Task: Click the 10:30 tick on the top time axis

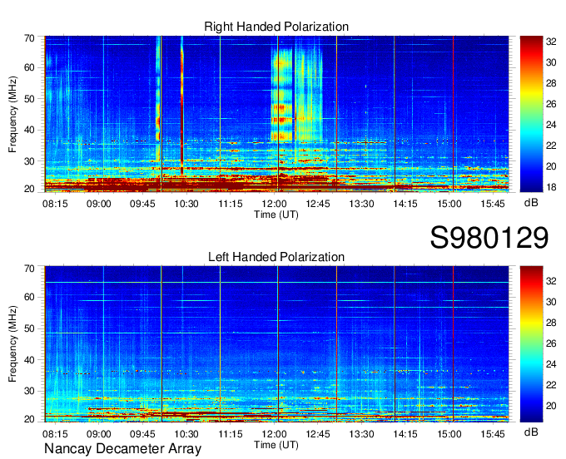Action: [186, 204]
